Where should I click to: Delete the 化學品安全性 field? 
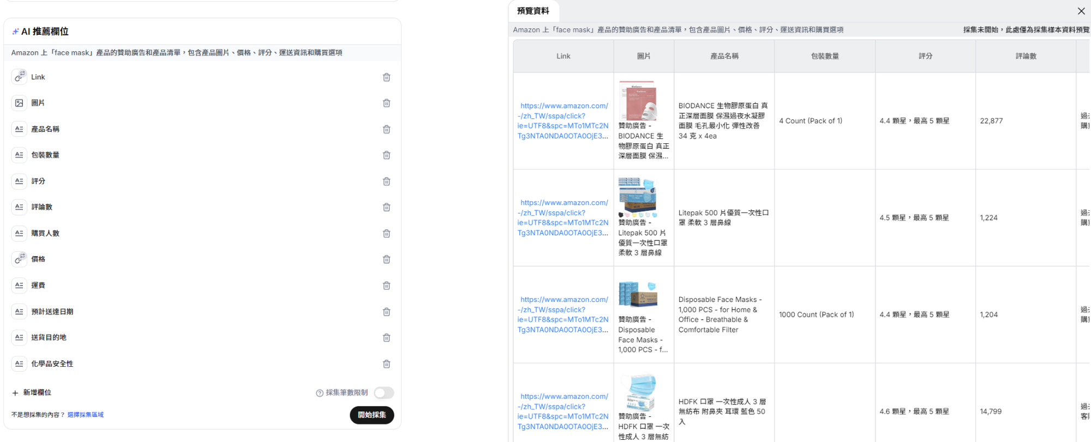(386, 364)
